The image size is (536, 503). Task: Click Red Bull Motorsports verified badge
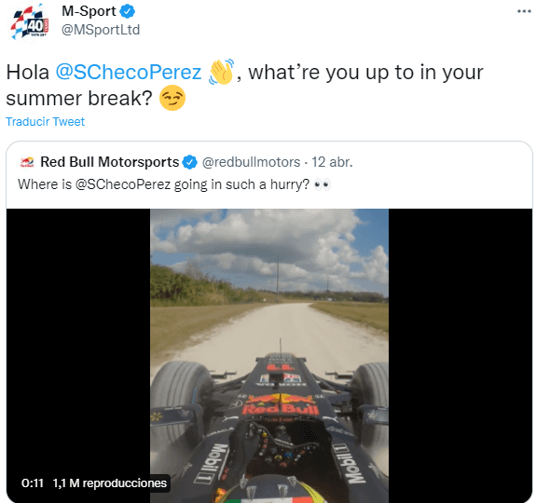click(x=190, y=162)
